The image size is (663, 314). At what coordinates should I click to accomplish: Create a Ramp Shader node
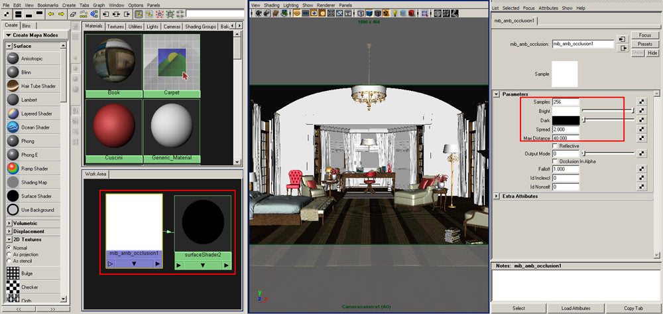coord(33,169)
